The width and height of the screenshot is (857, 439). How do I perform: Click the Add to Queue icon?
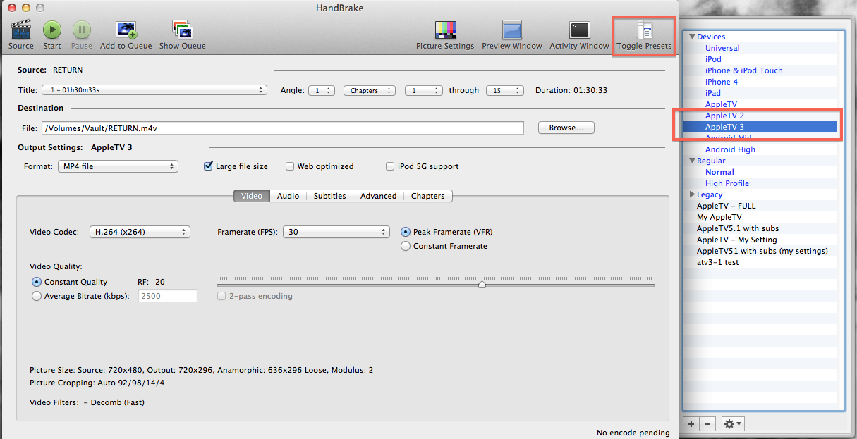pyautogui.click(x=128, y=30)
